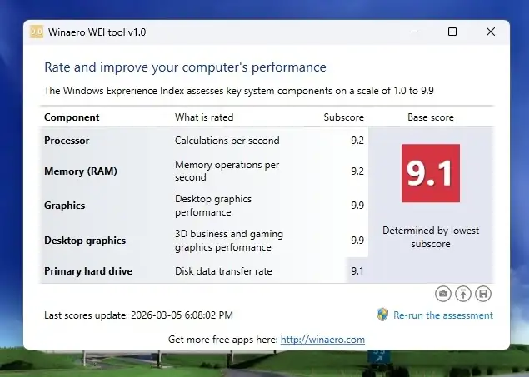The image size is (529, 377).
Task: Click Calculations per second description
Action: pyautogui.click(x=227, y=141)
